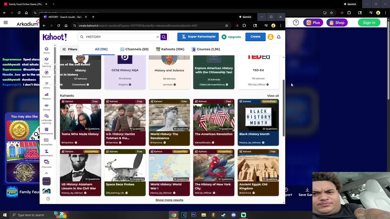Open Arkadium hamburger menu
Screen dimensions: 390x219
pyautogui.click(x=5, y=23)
